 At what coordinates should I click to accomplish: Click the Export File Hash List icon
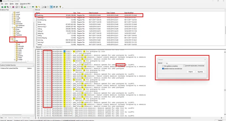(45, 7)
